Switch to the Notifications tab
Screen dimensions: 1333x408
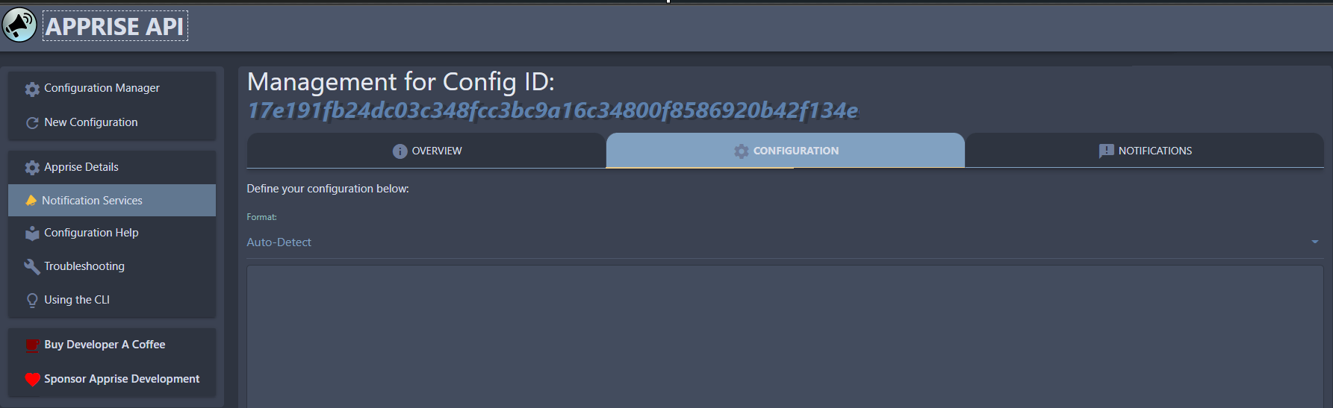(x=1144, y=151)
